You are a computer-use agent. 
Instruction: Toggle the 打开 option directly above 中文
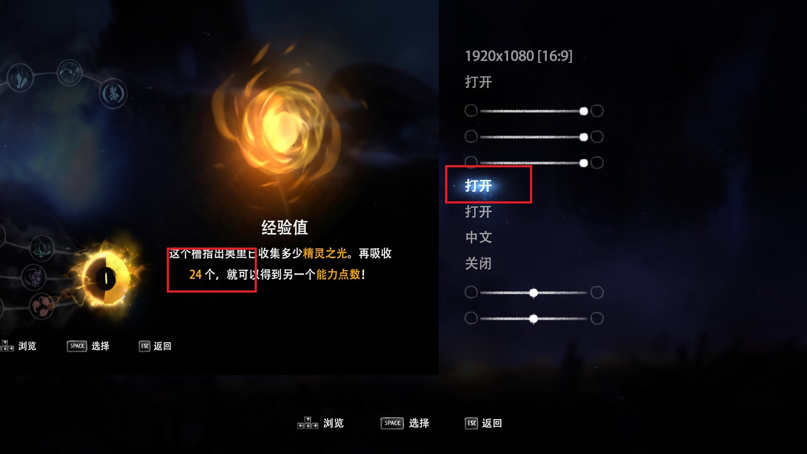coord(478,211)
